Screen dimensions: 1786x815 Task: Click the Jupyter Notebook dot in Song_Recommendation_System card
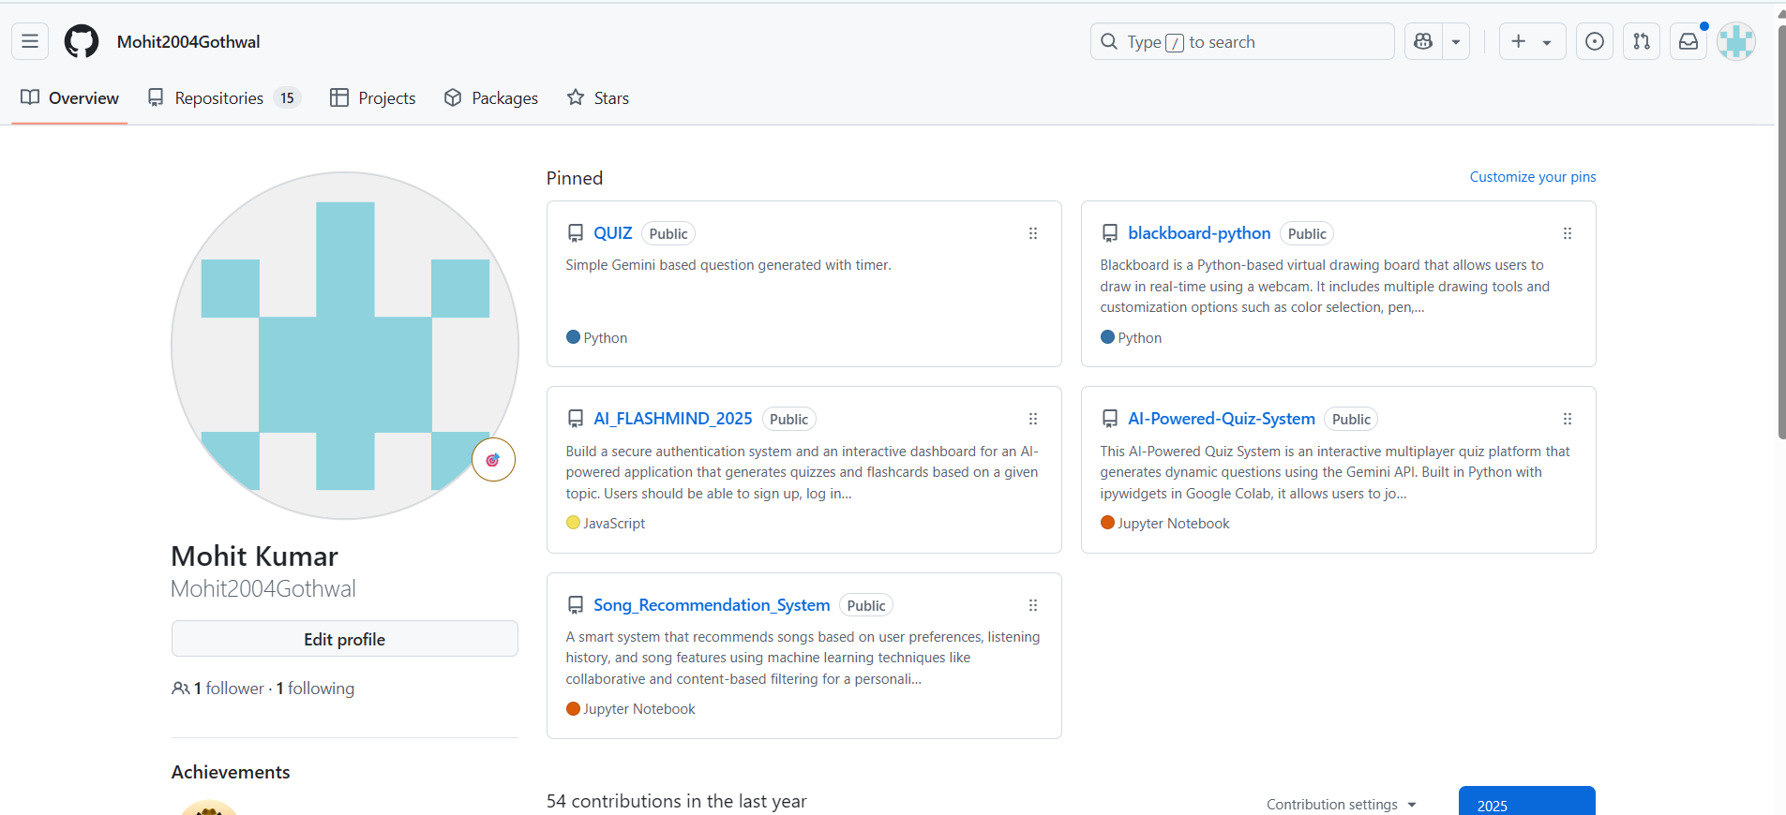[573, 708]
